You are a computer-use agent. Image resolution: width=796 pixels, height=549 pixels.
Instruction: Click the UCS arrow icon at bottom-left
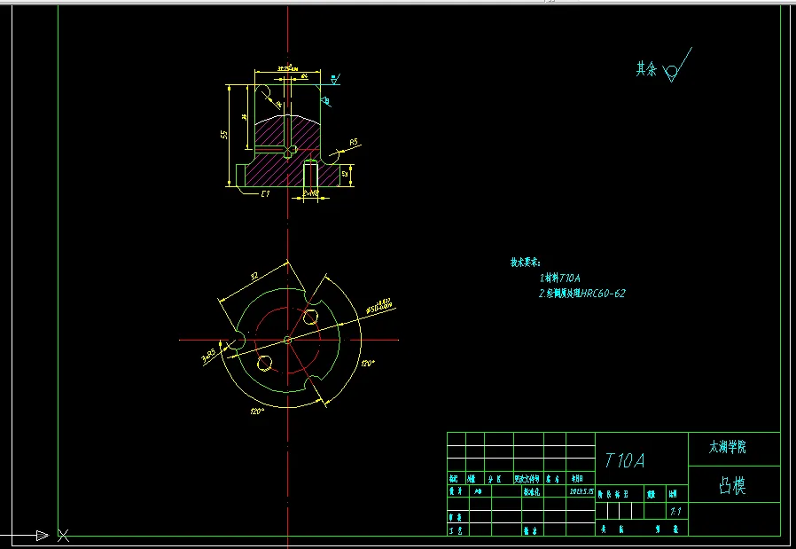point(43,536)
